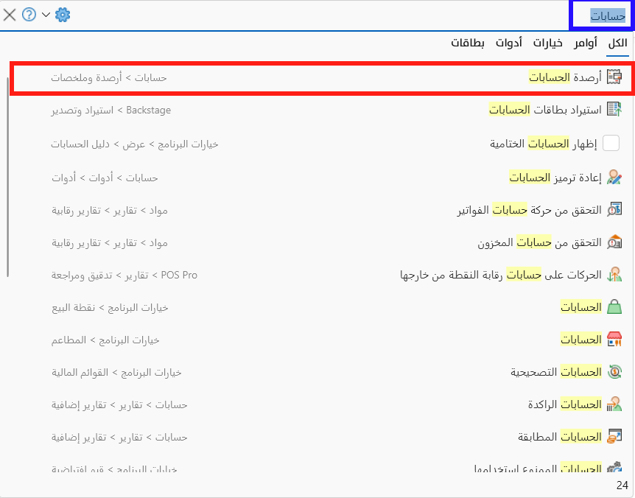The image size is (635, 498).
Task: Click the results list vertical scrollbar
Action: (8, 177)
